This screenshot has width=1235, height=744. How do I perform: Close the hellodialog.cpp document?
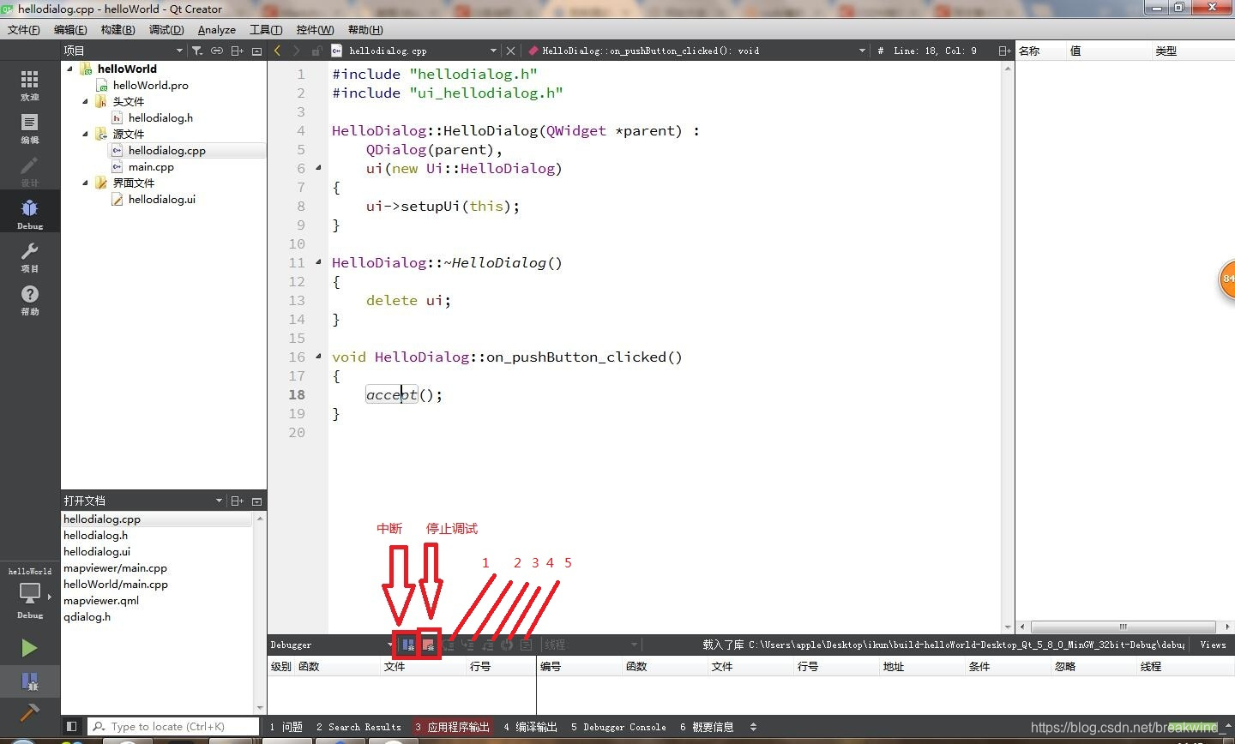pyautogui.click(x=510, y=51)
